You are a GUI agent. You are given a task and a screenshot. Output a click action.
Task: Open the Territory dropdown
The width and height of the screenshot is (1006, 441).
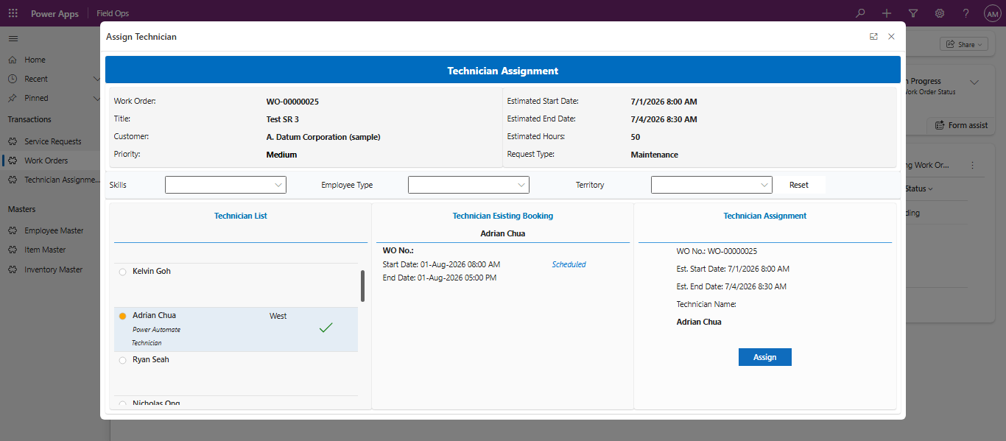[x=711, y=185]
